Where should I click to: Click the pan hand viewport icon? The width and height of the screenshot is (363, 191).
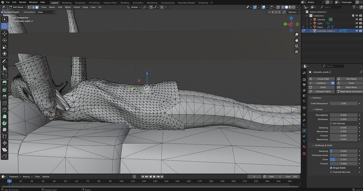point(297,40)
